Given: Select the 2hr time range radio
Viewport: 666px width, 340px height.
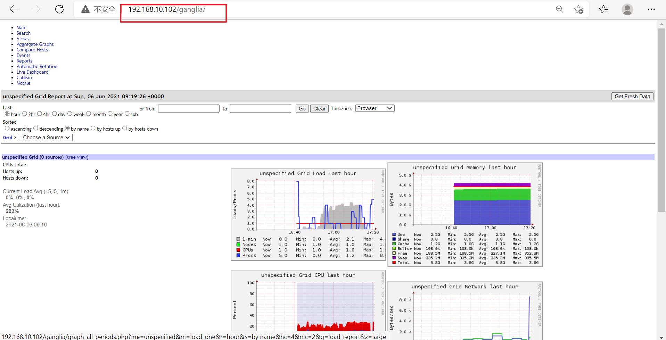Looking at the screenshot, I should tap(24, 114).
